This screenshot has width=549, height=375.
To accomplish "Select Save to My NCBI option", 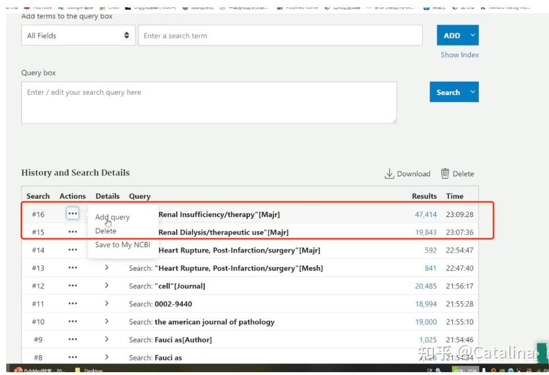I will click(123, 245).
